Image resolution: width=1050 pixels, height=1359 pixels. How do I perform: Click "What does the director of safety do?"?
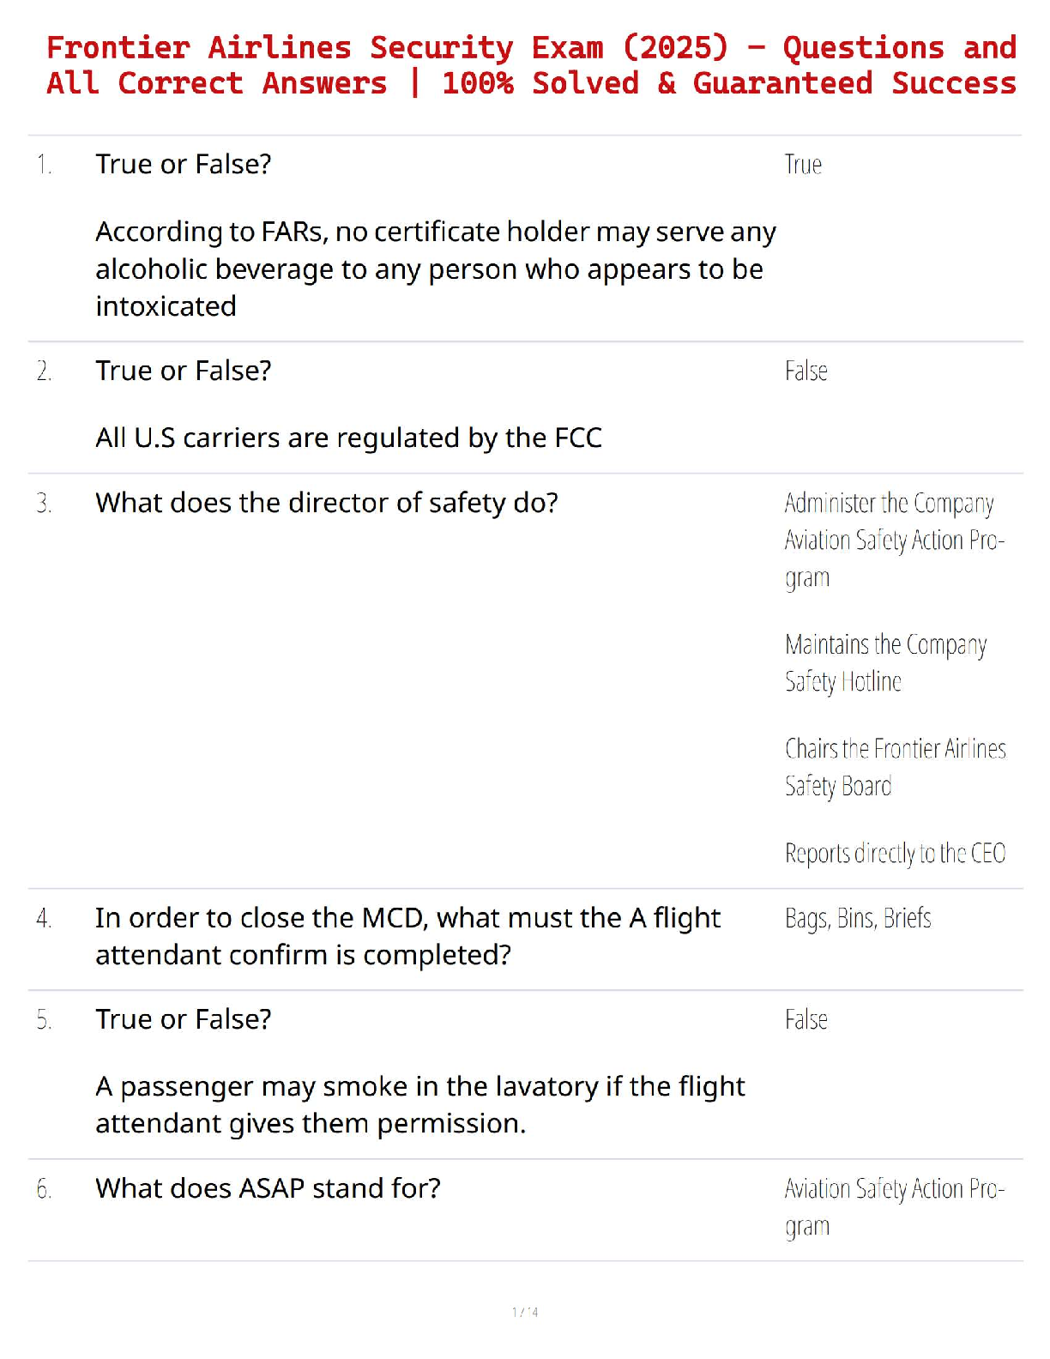[x=327, y=503]
